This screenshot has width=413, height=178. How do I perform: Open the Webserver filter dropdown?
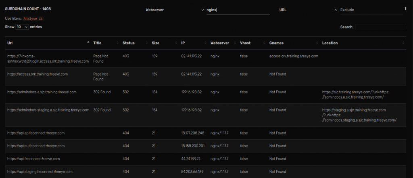point(175,10)
